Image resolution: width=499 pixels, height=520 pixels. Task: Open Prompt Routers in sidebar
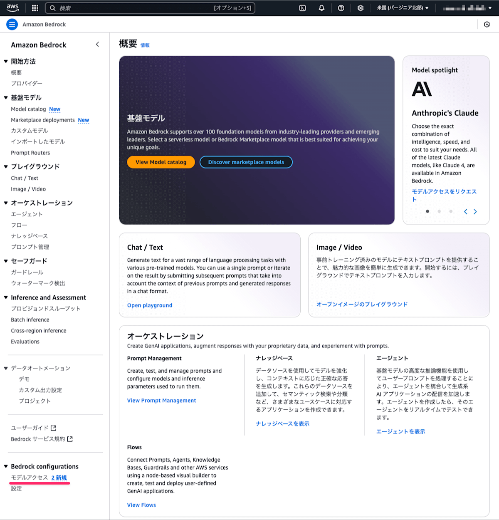30,153
